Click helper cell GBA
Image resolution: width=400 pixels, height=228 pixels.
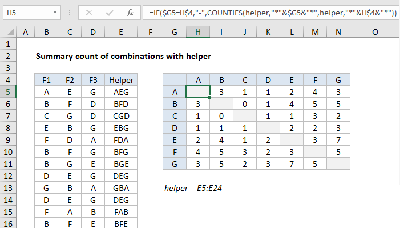coord(121,188)
